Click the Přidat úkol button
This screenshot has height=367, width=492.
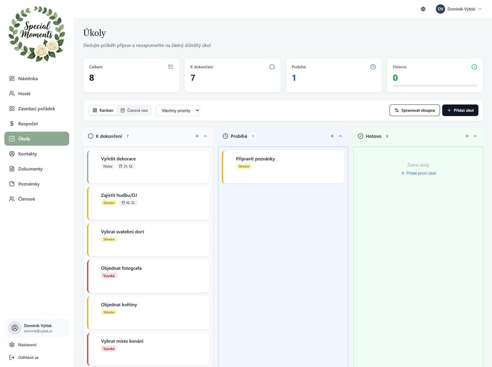click(x=460, y=110)
